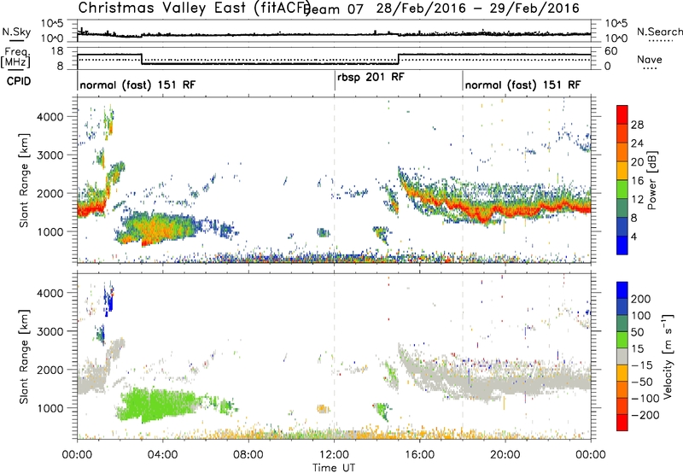Click the "Slant Range [km]" label of velocity panel

pos(24,356)
